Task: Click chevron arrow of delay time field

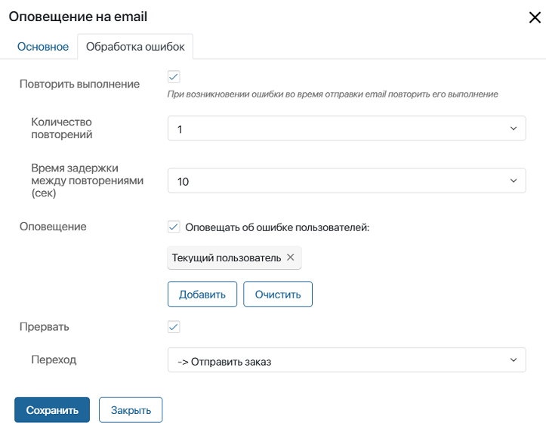Action: coord(514,181)
